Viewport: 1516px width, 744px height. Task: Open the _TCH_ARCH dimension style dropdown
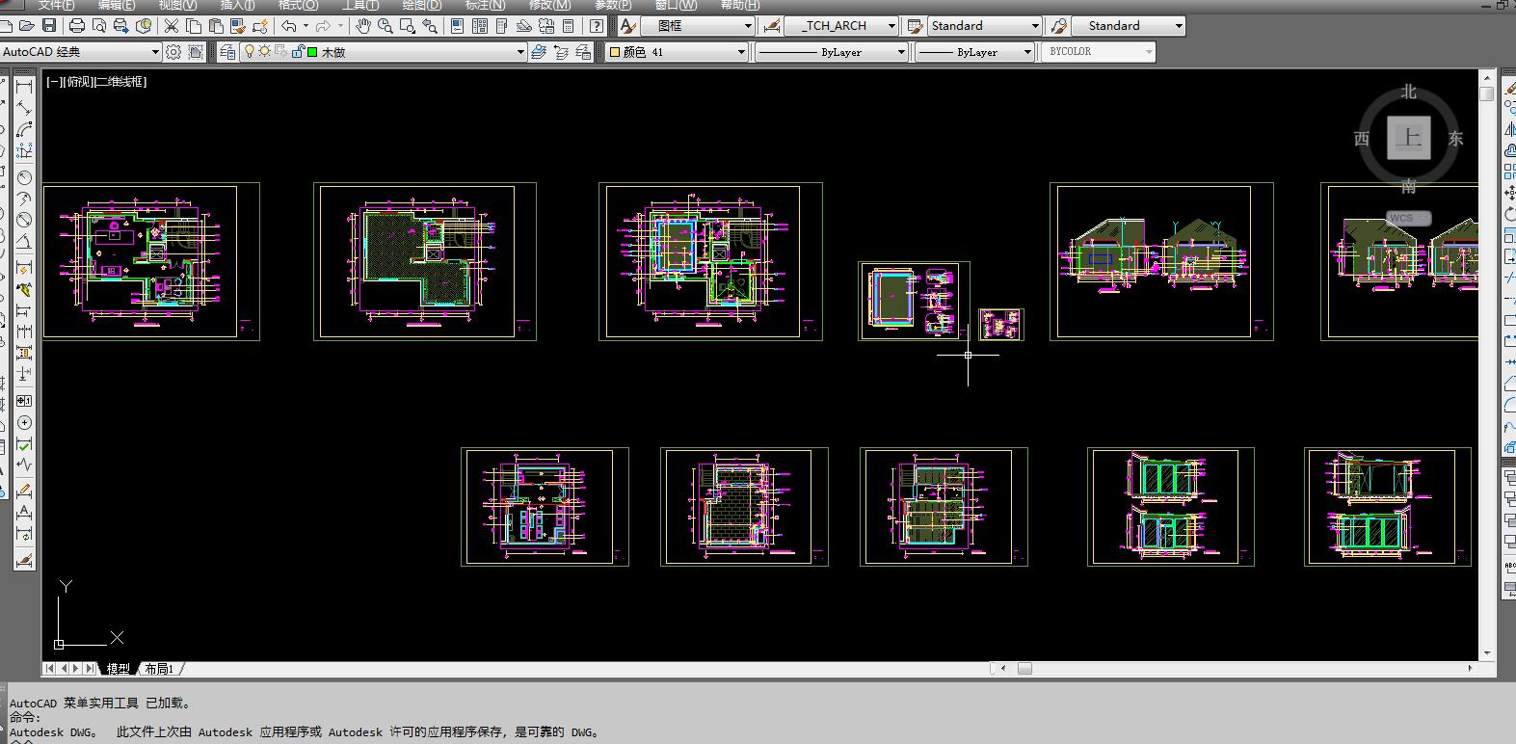(x=891, y=26)
